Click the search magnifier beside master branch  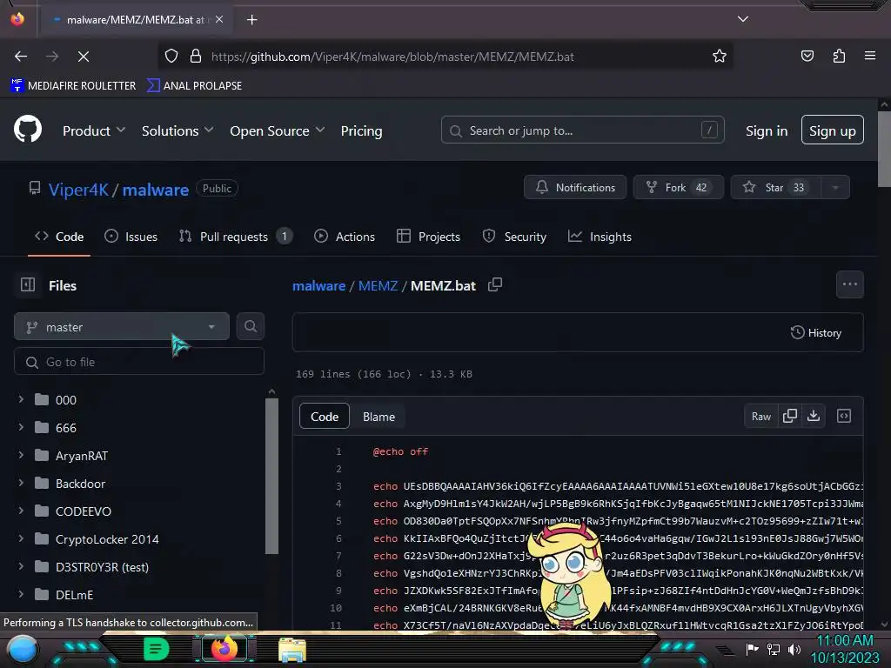(250, 327)
